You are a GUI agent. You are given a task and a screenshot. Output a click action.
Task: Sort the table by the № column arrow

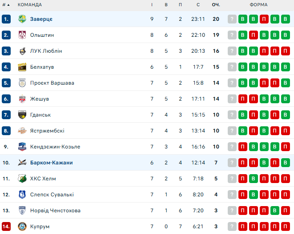tap(6, 5)
